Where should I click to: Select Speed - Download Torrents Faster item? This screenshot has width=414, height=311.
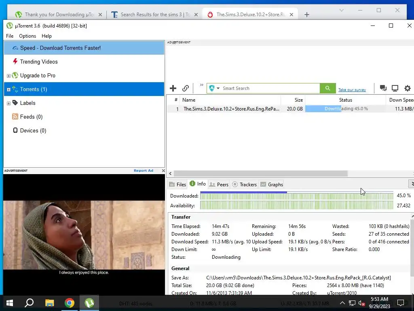(x=84, y=48)
